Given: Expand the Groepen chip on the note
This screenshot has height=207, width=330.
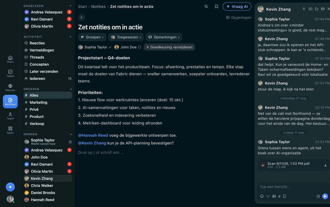Looking at the screenshot, I should tap(92, 37).
